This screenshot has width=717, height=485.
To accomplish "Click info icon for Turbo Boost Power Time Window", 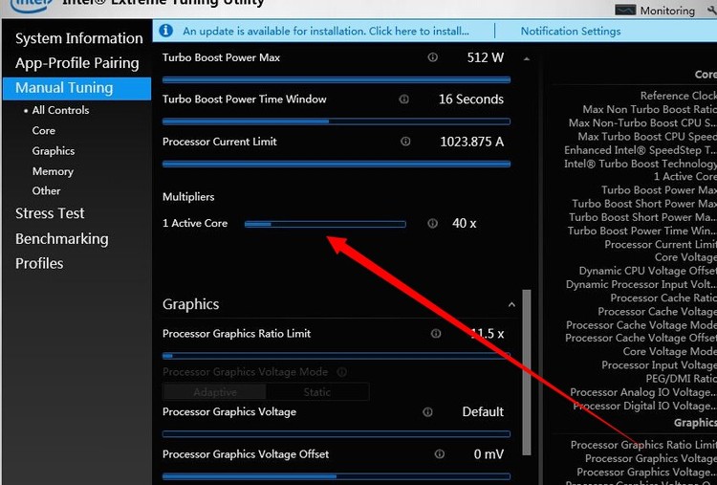I will click(403, 99).
